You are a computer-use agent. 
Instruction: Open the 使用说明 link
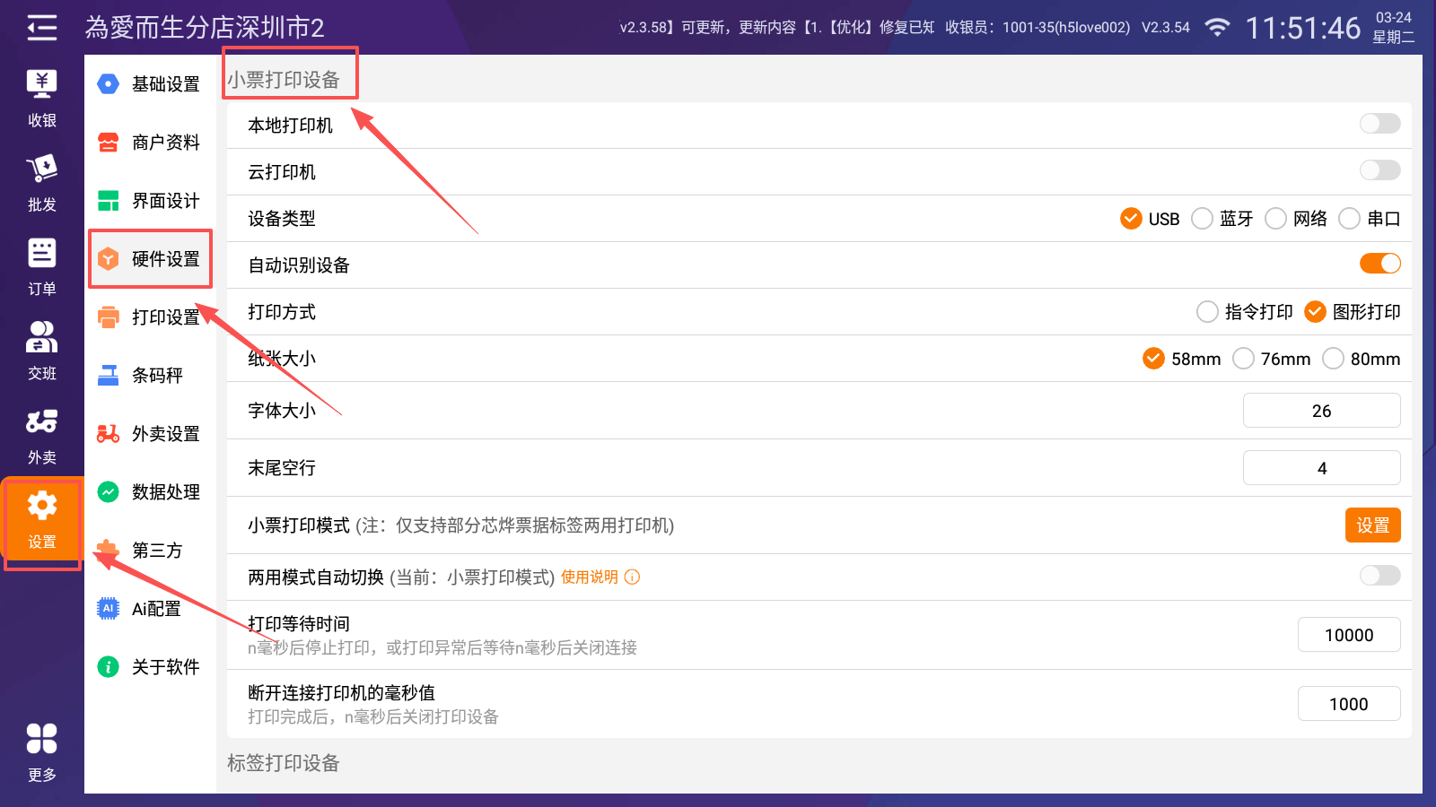(x=590, y=577)
